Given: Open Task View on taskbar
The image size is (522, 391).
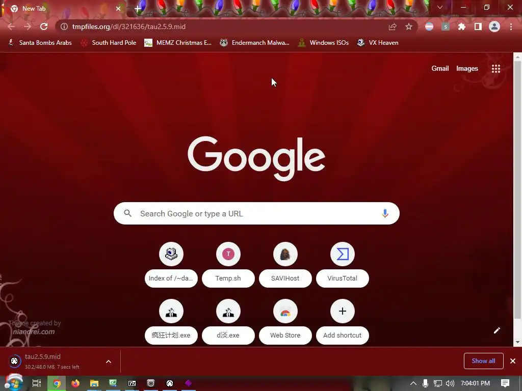Looking at the screenshot, I should (x=36, y=383).
